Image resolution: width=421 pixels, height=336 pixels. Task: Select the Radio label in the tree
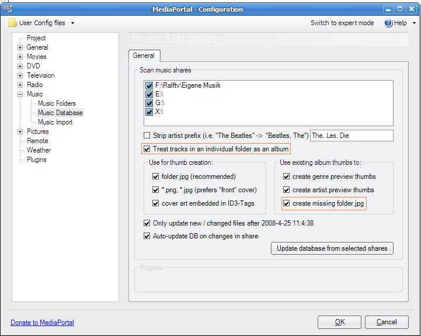pos(35,85)
